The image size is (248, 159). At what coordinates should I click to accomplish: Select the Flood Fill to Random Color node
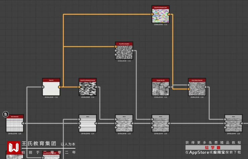(x=160, y=14)
